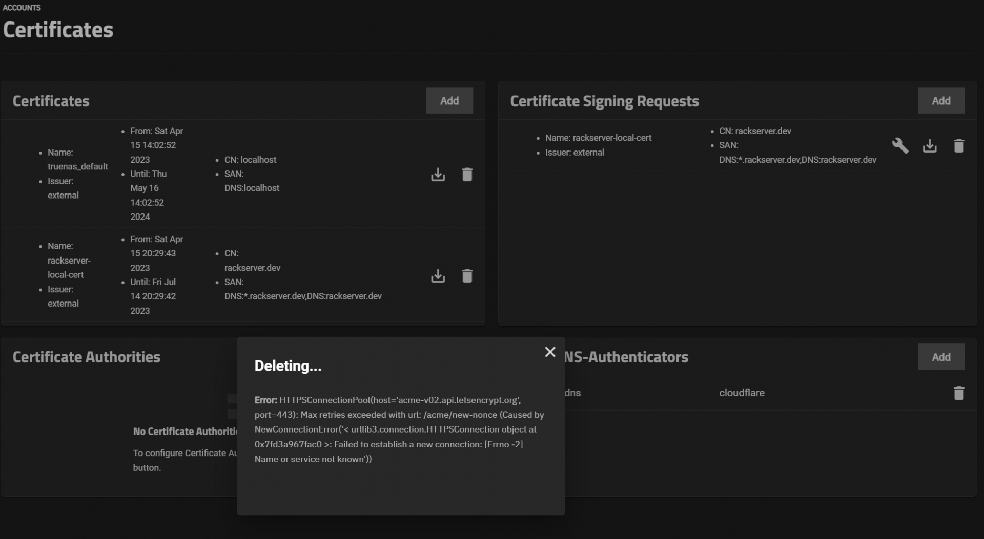Select the 'DNS:localhost' SAN value
984x539 pixels.
[252, 188]
